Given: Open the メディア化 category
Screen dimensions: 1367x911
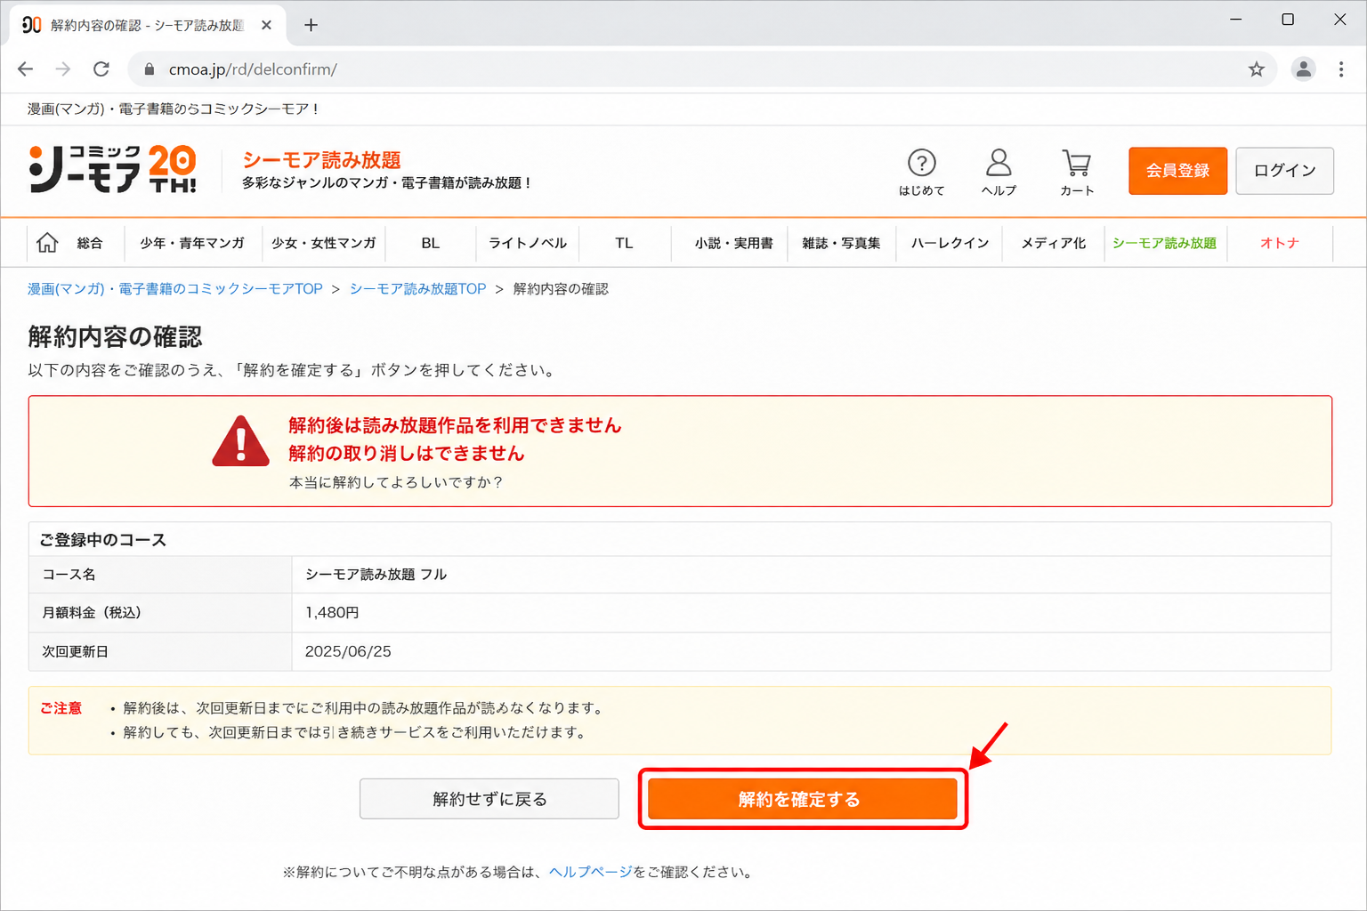Looking at the screenshot, I should pos(1054,243).
